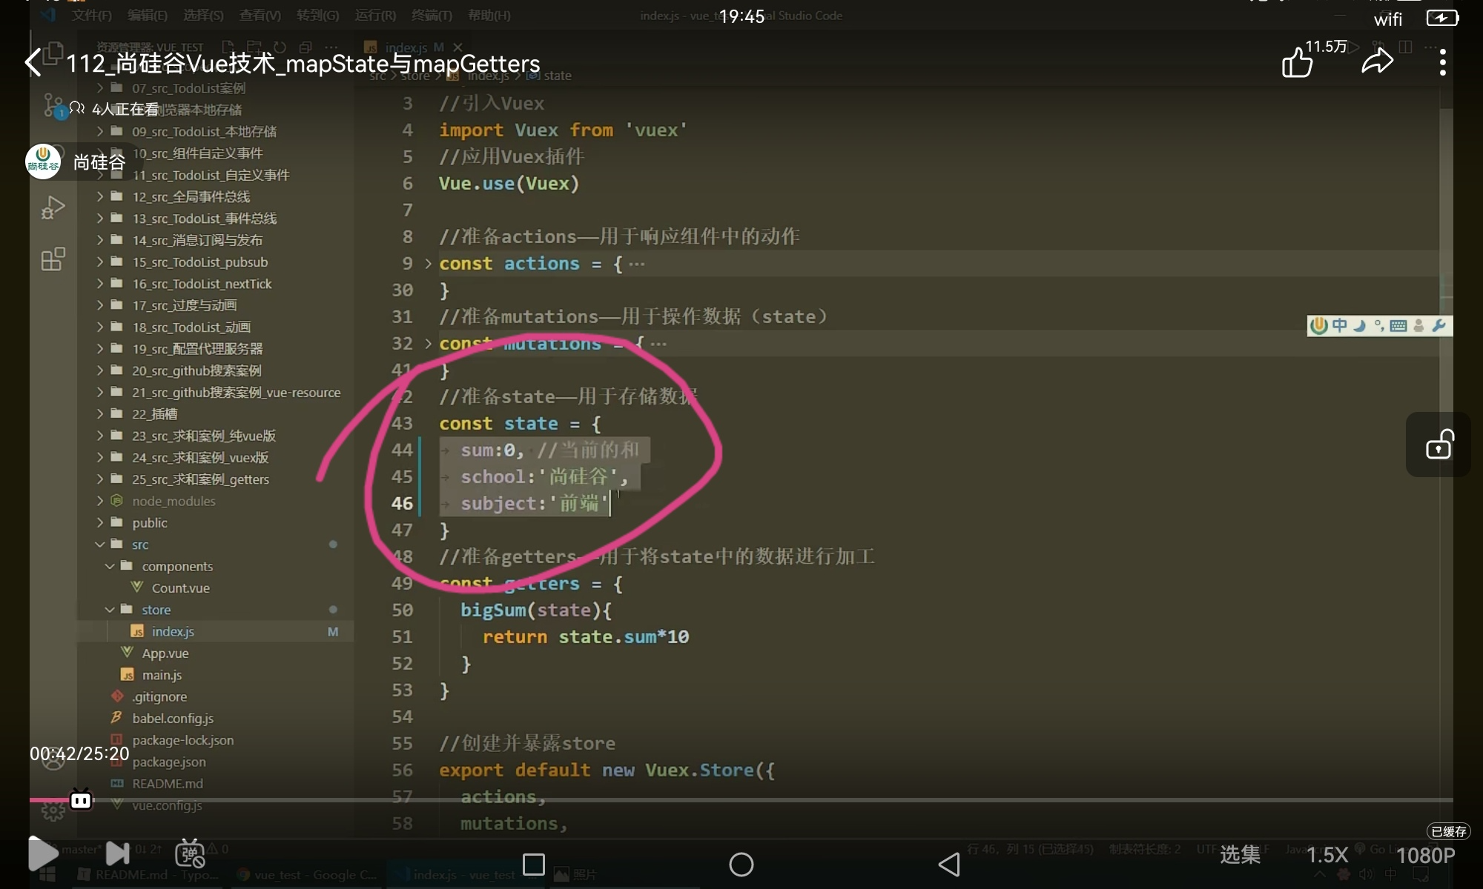
Task: Change the 1.5X playback speed
Action: click(1327, 855)
